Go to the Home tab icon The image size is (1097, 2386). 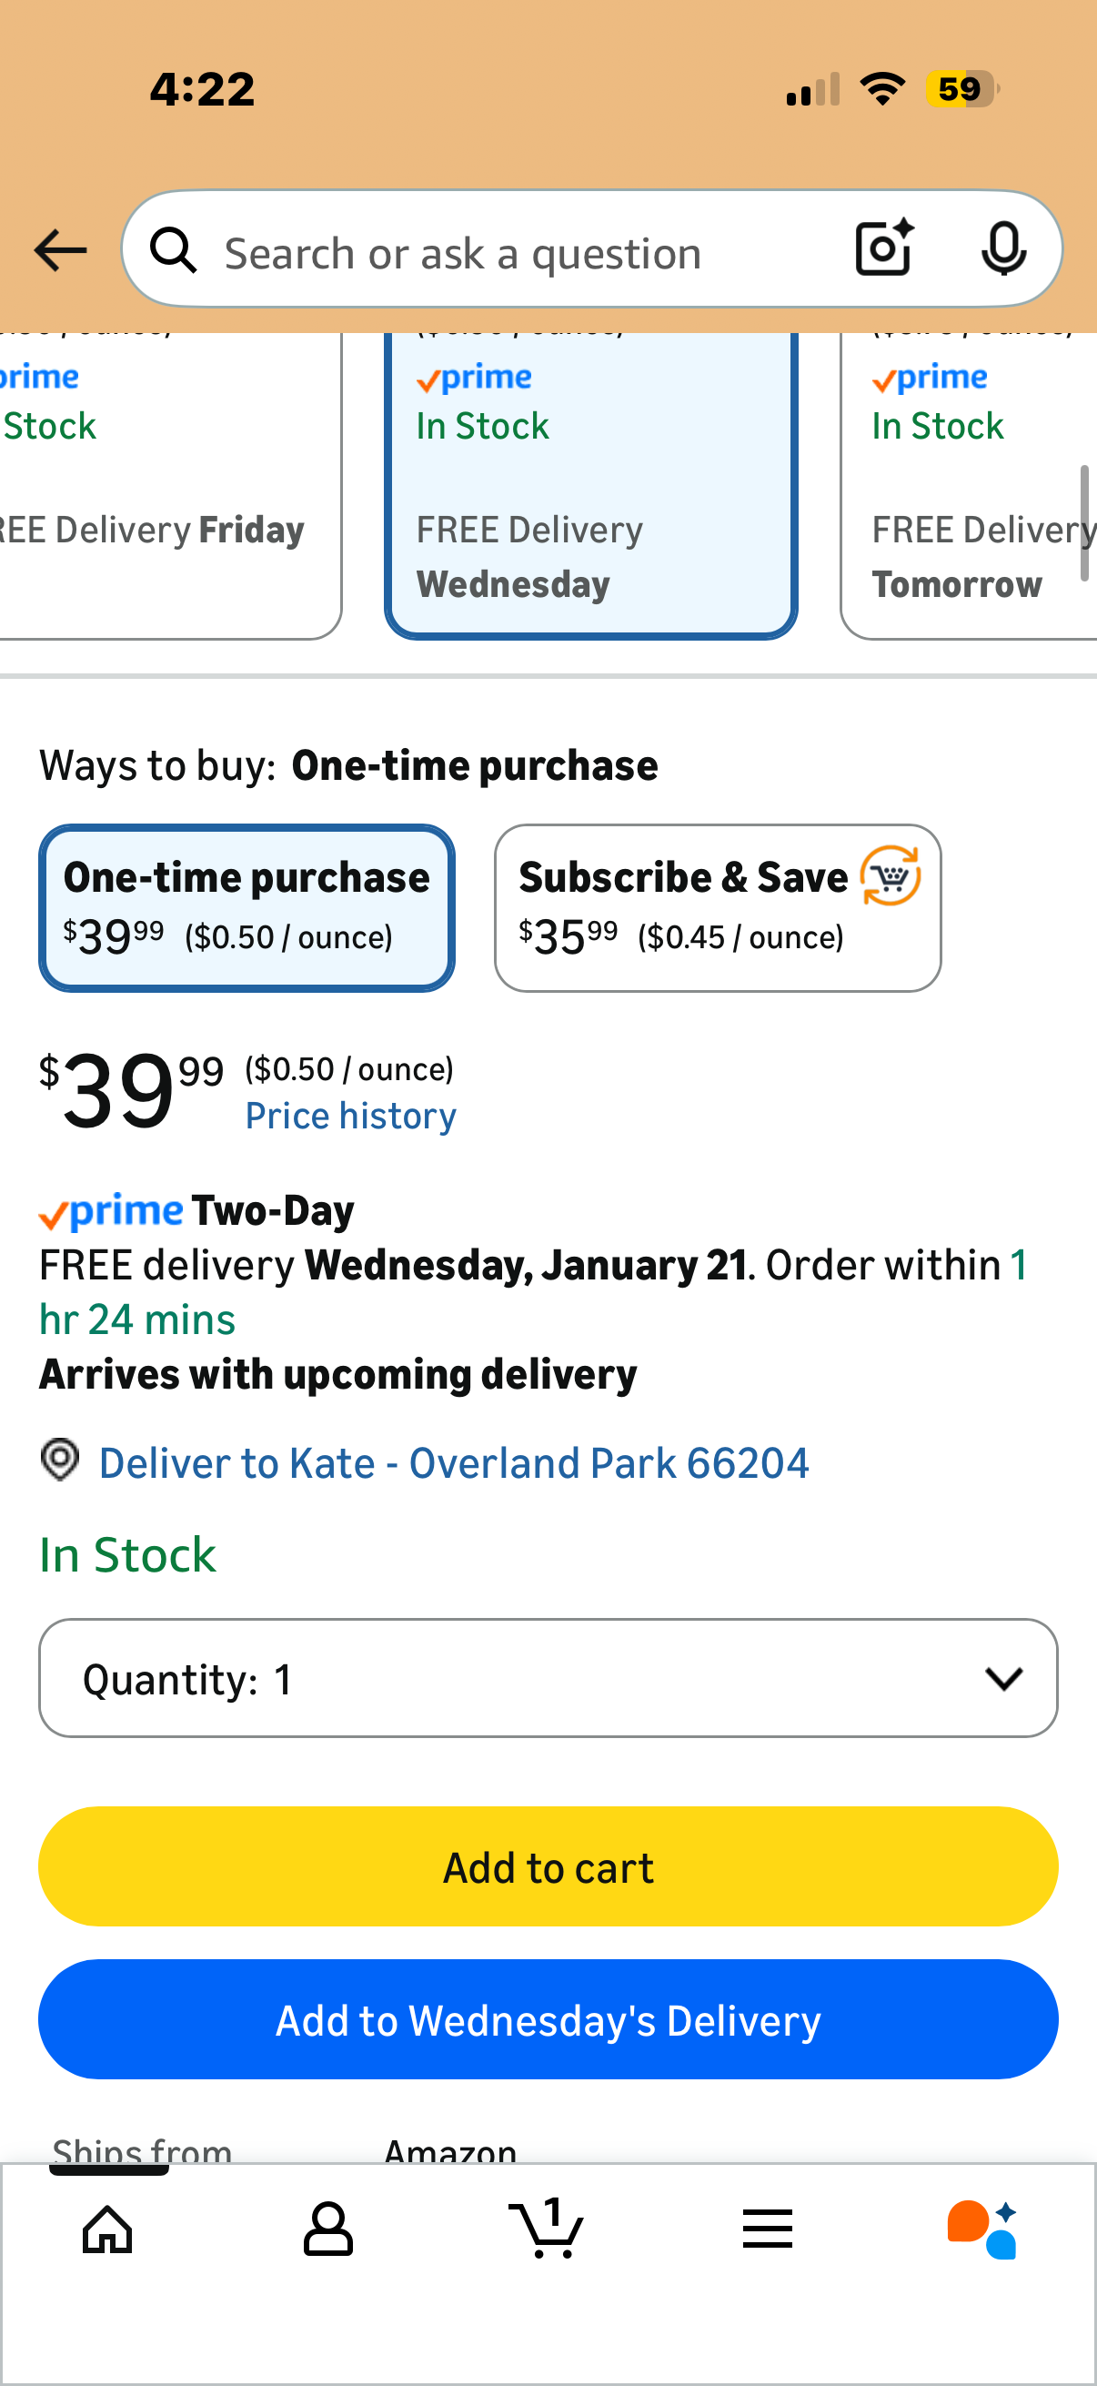108,2229
